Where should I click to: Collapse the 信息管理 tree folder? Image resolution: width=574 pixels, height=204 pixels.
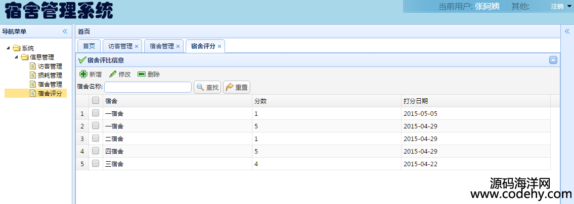(x=17, y=57)
